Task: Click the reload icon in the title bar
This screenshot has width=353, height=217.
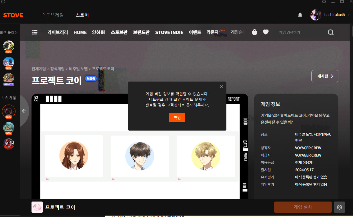Action: click(x=3, y=2)
